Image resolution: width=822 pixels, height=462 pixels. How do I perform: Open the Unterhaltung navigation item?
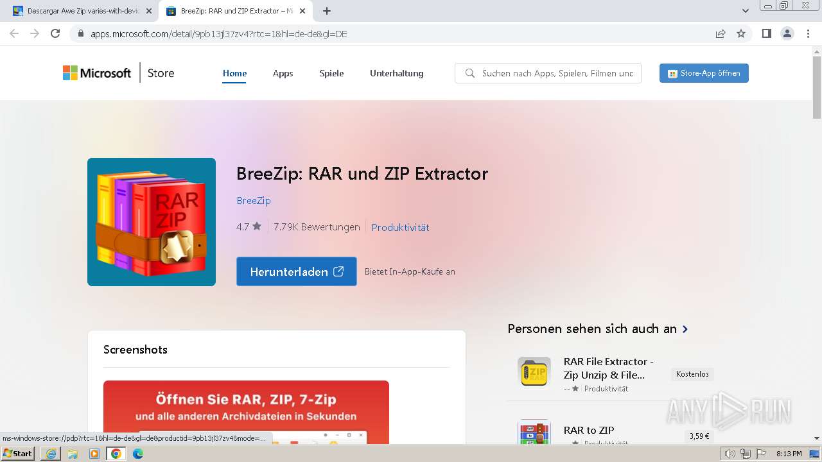(397, 73)
